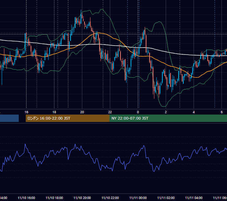The width and height of the screenshot is (227, 201).
Task: Select the 4 hour tick label
Action: [x=194, y=112]
